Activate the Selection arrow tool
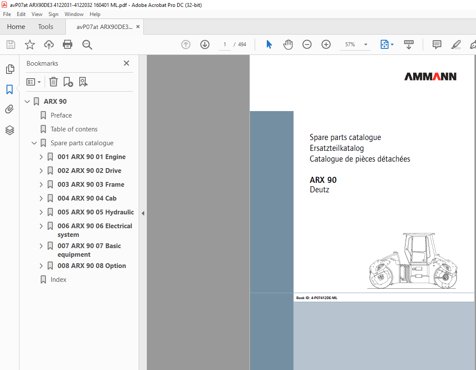The height and width of the screenshot is (370, 476). 269,45
